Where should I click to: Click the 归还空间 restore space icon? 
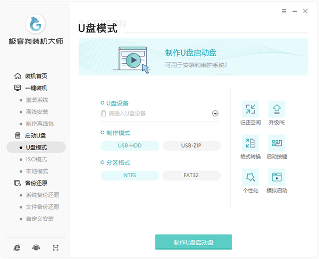click(250, 109)
